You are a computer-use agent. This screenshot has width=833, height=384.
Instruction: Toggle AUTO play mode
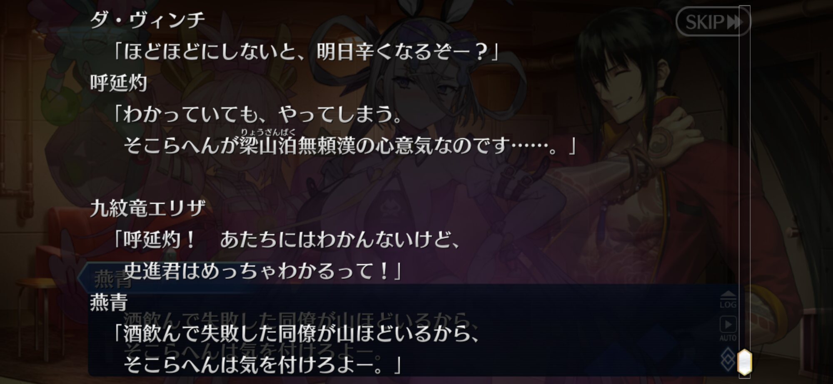coord(728,329)
